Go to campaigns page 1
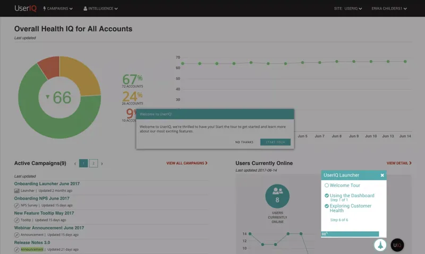Image resolution: width=425 pixels, height=254 pixels. pyautogui.click(x=83, y=163)
